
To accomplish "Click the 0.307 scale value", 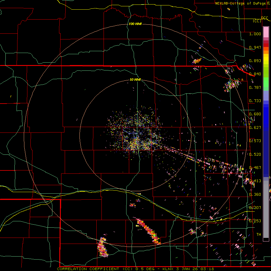I will pyautogui.click(x=255, y=207).
